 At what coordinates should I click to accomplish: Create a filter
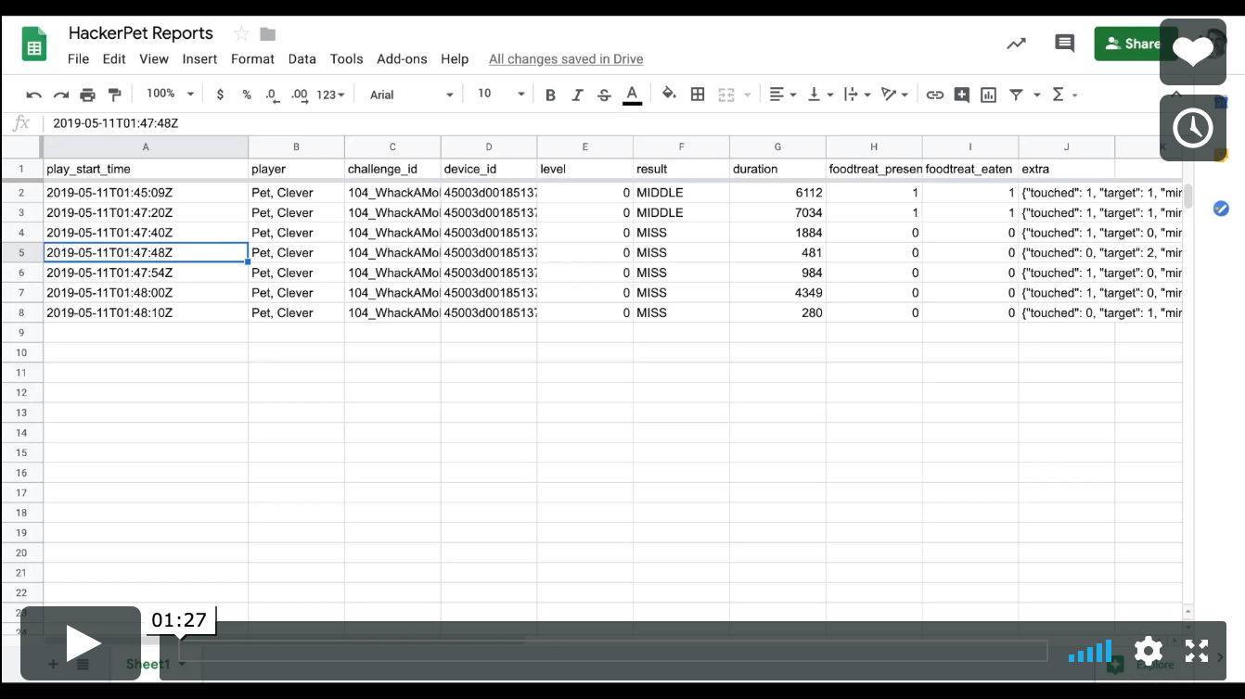(x=1018, y=94)
